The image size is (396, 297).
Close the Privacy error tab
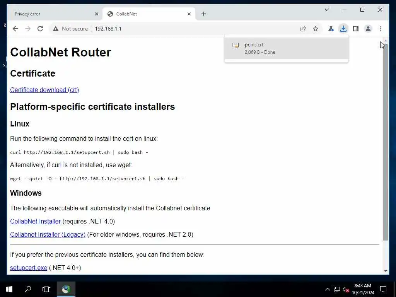click(96, 14)
